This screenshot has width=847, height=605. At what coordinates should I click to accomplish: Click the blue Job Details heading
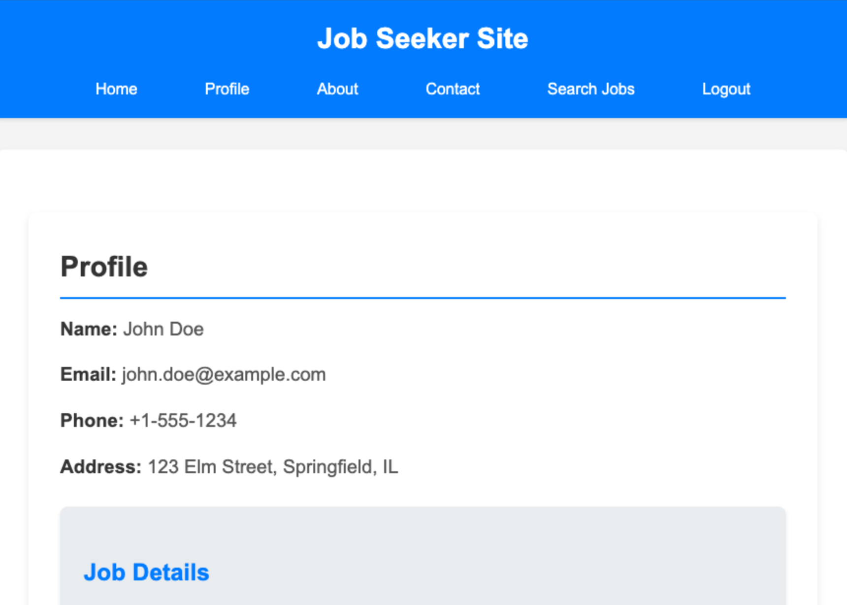coord(146,573)
